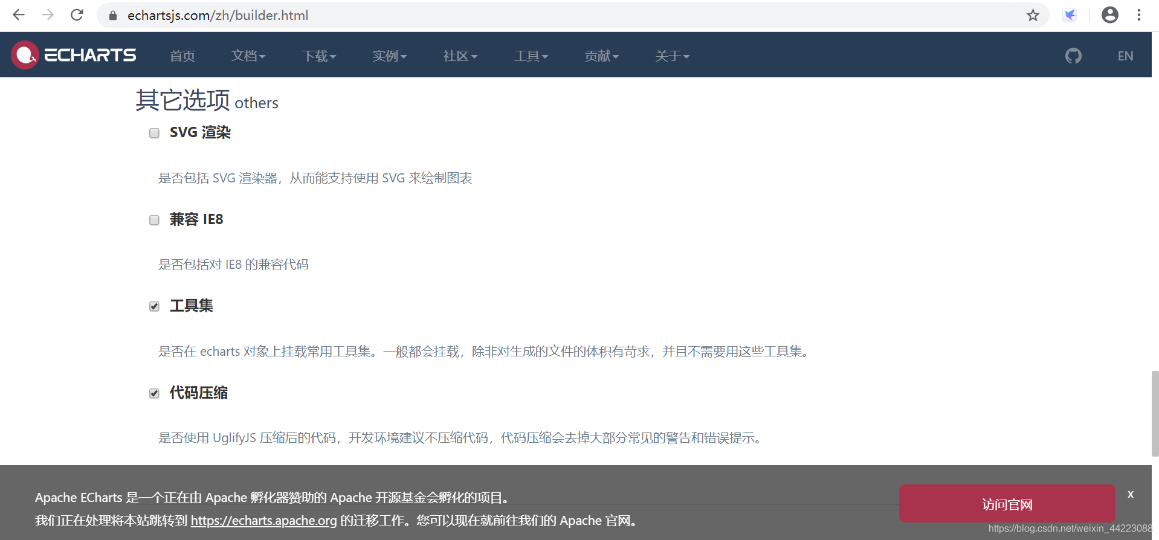Go to the 首页 home link
Viewport: 1159px width, 540px height.
pyautogui.click(x=182, y=56)
